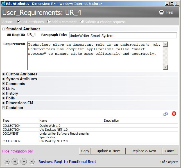Open the Help link
Screen dimensions: 181x168
point(169,12)
